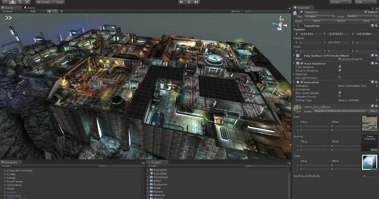Click the Model Select button
379x199 pixels.
316,21
